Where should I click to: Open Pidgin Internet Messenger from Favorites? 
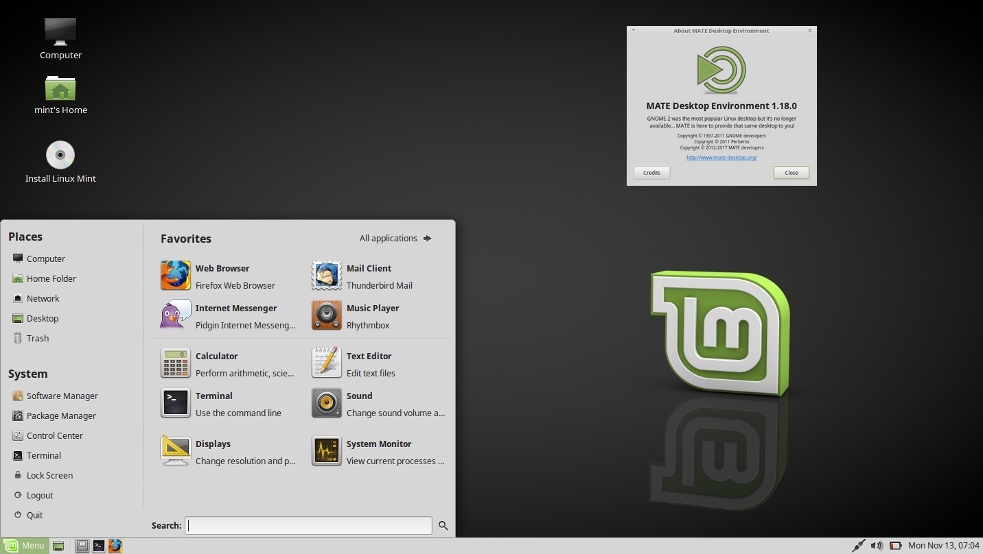point(227,316)
